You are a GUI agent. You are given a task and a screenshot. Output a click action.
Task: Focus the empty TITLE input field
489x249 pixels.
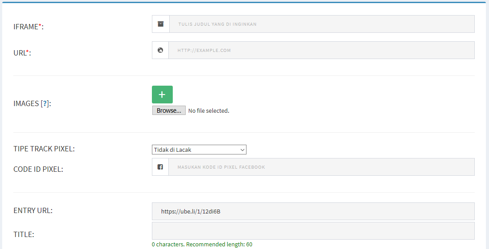tap(313, 231)
